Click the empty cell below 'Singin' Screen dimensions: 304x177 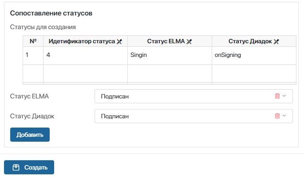pos(170,73)
